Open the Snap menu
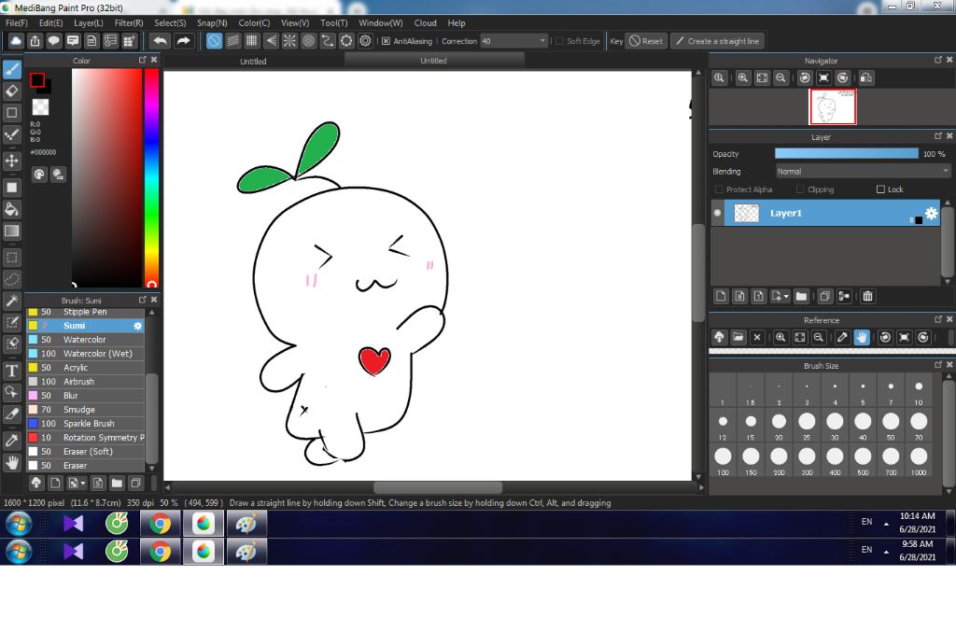956x617 pixels. [212, 23]
